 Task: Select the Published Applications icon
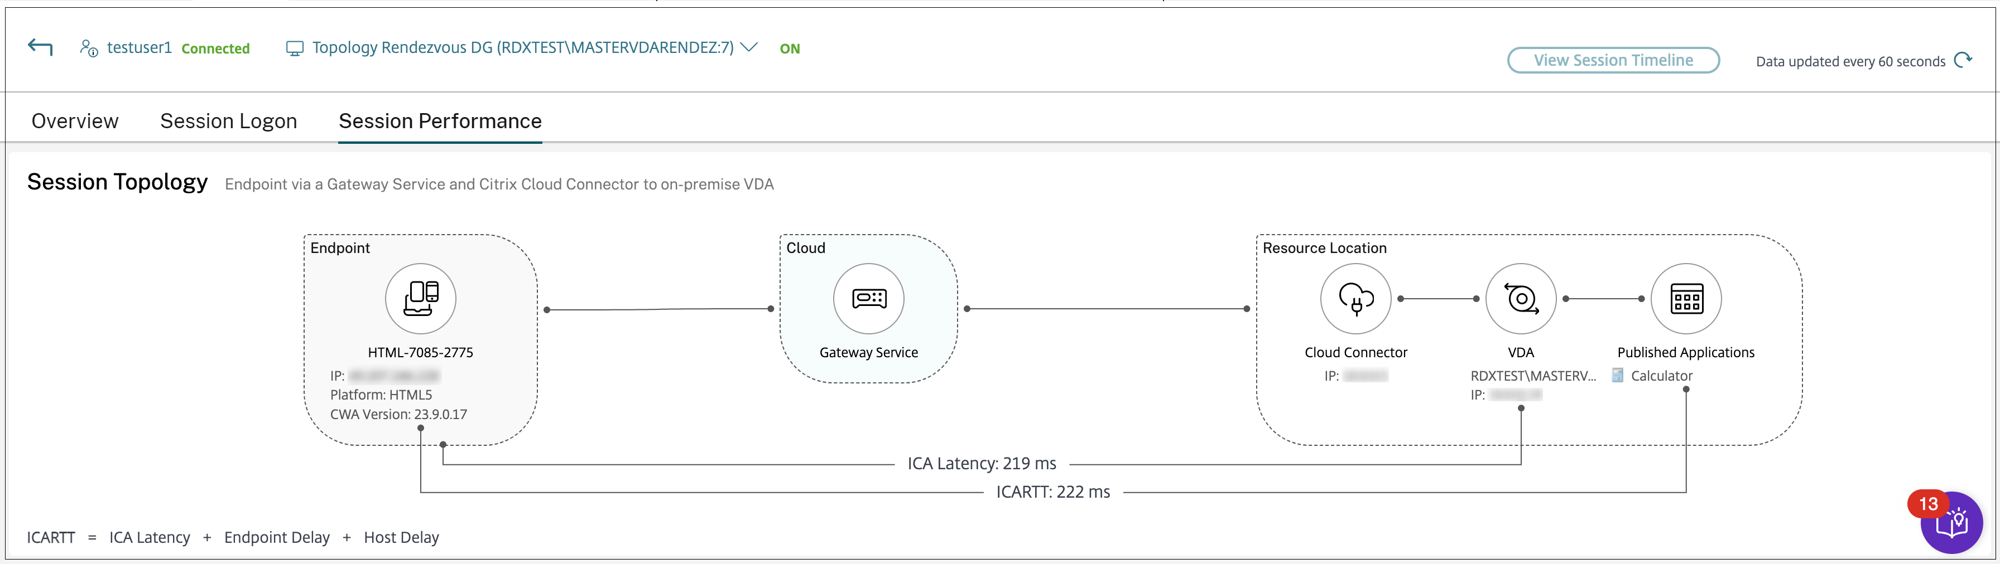pos(1686,299)
